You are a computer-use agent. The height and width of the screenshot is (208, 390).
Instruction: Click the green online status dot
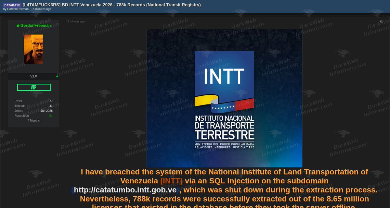[57, 77]
